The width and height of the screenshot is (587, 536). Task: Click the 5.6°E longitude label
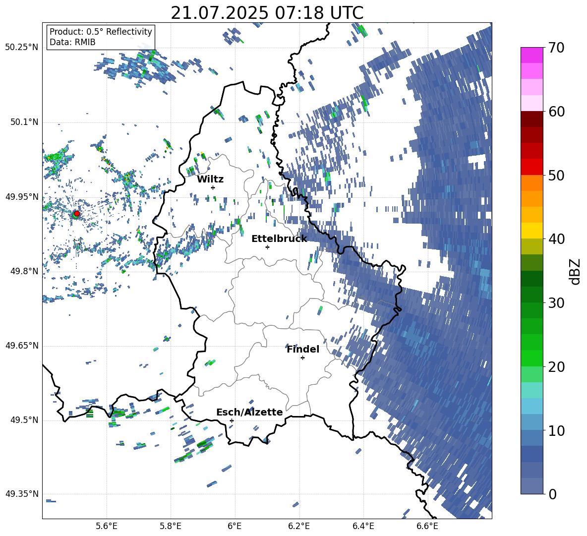107,527
